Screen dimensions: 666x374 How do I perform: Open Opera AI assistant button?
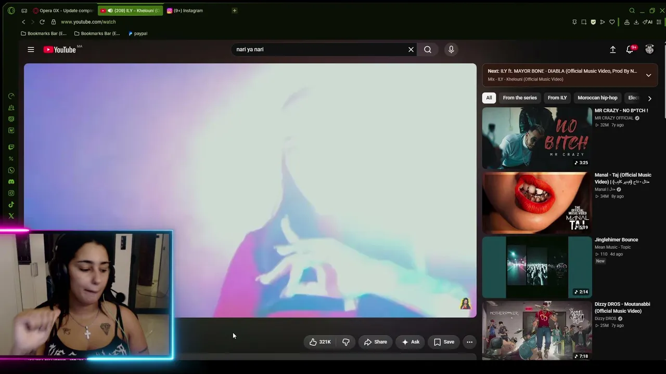(x=648, y=22)
